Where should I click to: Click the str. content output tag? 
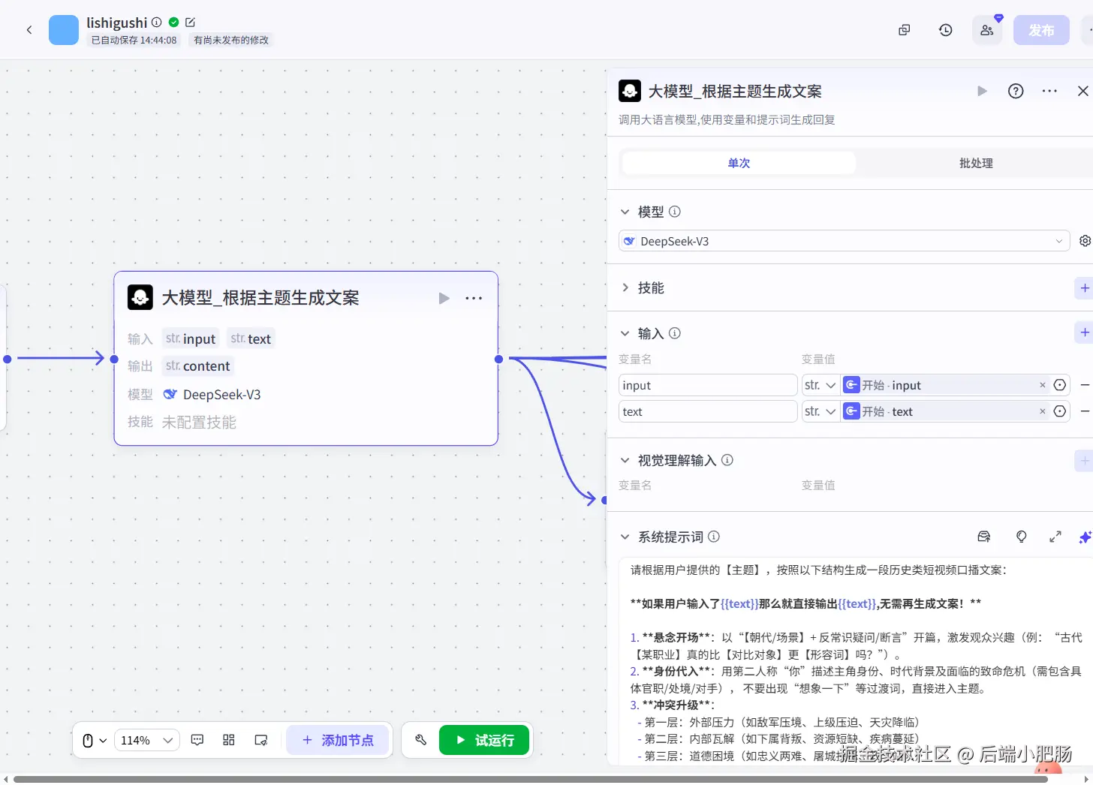click(x=198, y=365)
